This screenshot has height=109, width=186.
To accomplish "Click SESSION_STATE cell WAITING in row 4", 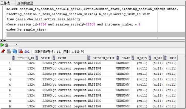I will (102, 80).
